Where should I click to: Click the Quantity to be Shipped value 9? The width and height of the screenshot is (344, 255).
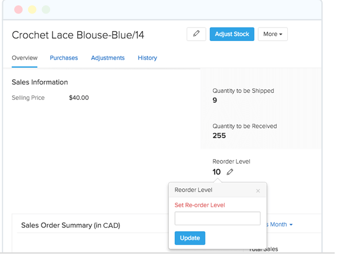pos(215,100)
